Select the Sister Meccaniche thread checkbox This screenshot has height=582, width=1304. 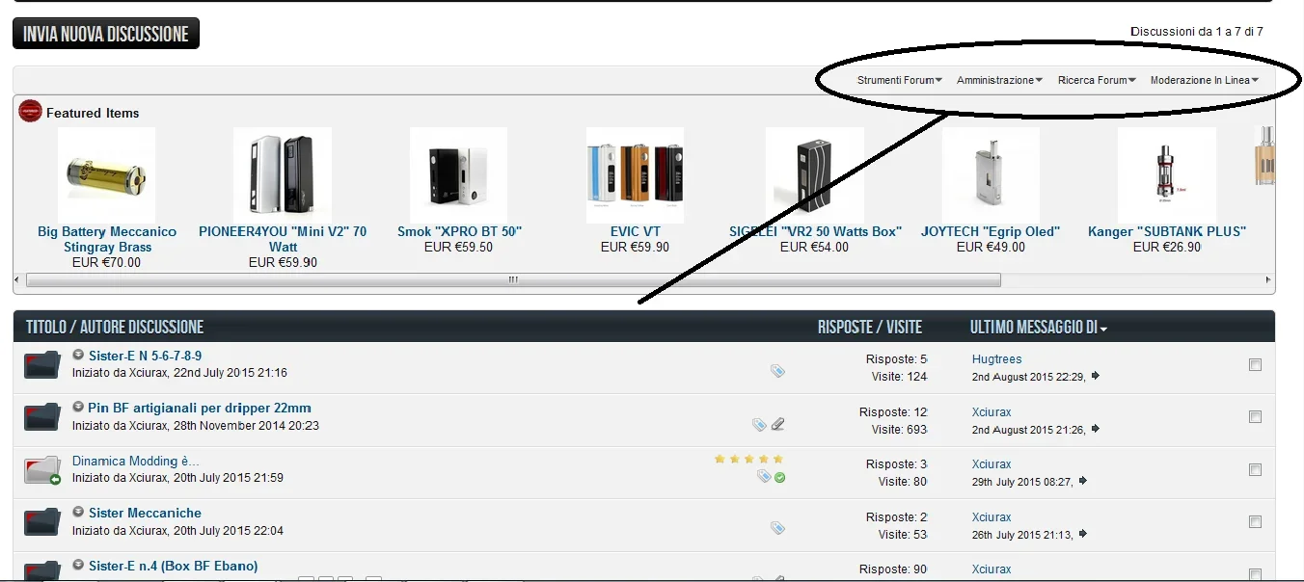pos(1255,522)
